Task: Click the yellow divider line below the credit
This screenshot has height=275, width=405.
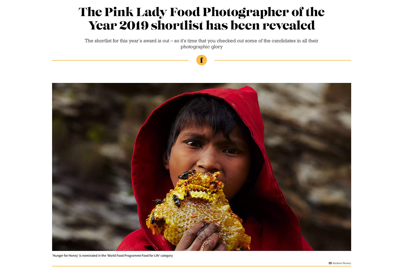Action: 201,266
